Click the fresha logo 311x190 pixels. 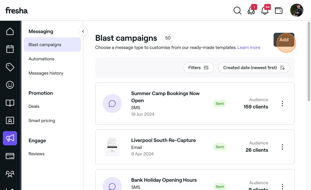tap(16, 11)
